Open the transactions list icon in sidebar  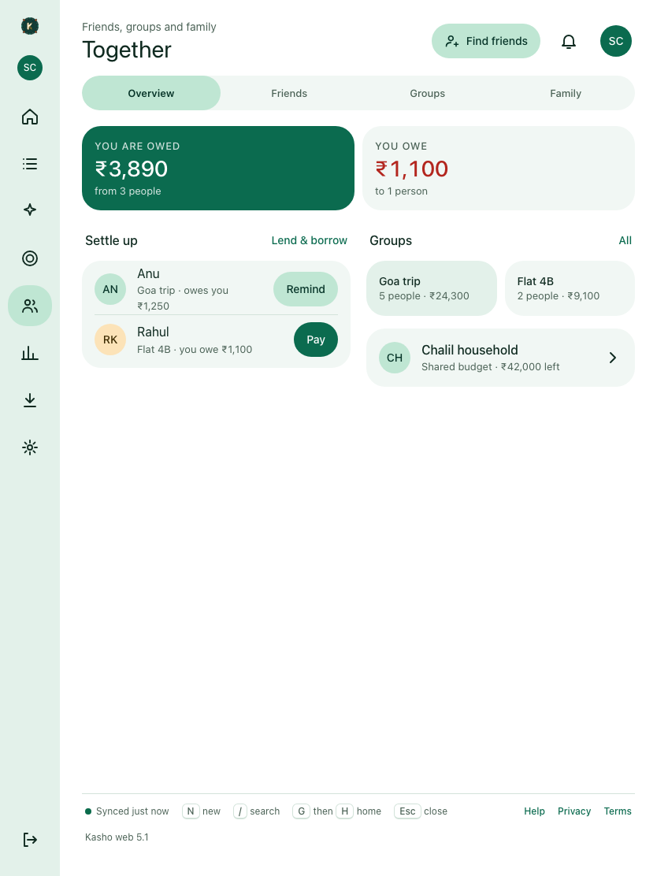click(30, 164)
